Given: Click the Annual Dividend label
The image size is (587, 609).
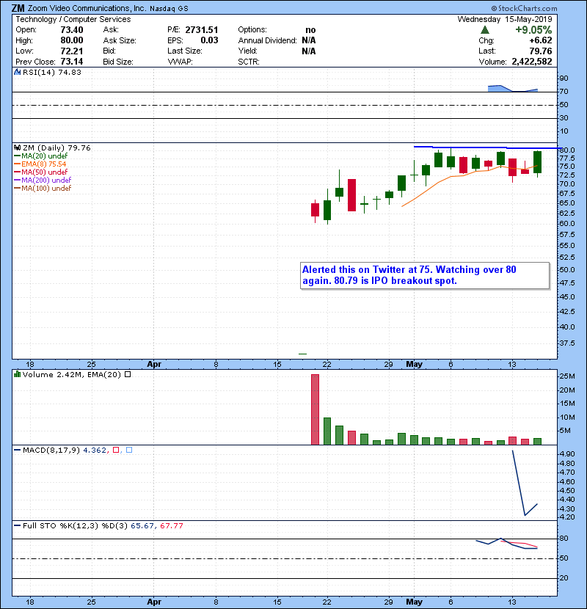Looking at the screenshot, I should point(267,40).
